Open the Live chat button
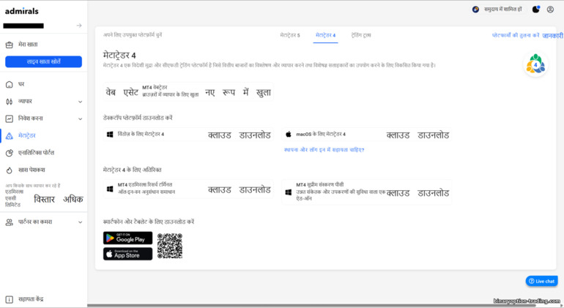Image resolution: width=564 pixels, height=308 pixels. pos(541,281)
